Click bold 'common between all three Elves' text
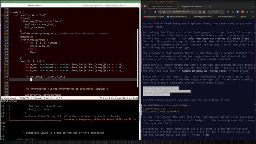Viewport: 256px width, 144px height. point(204,71)
